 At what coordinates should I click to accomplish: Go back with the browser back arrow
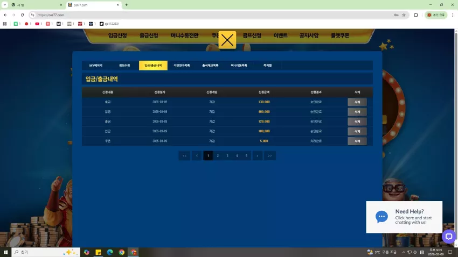(5, 15)
